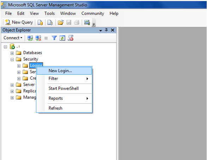Click the New Query toolbar button
This screenshot has width=207, height=160.
click(x=19, y=22)
